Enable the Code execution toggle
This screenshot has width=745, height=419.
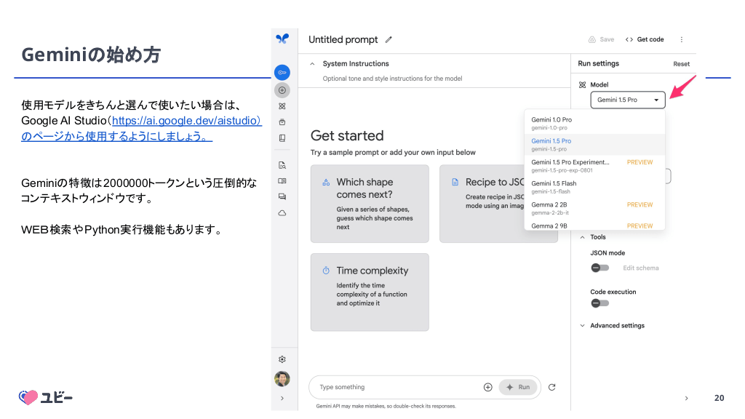click(599, 303)
